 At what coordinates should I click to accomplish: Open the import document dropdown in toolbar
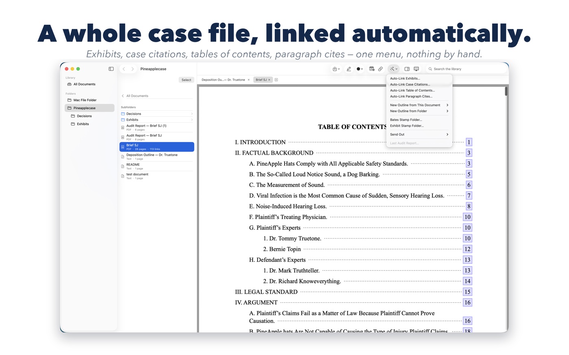336,69
